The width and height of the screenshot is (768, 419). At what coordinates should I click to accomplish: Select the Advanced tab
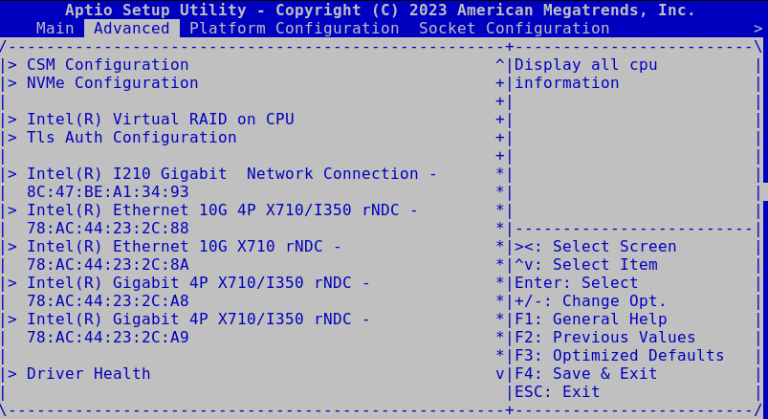coord(131,29)
